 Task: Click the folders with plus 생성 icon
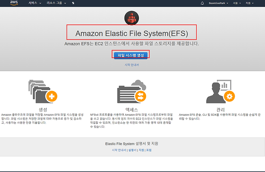click(x=43, y=91)
